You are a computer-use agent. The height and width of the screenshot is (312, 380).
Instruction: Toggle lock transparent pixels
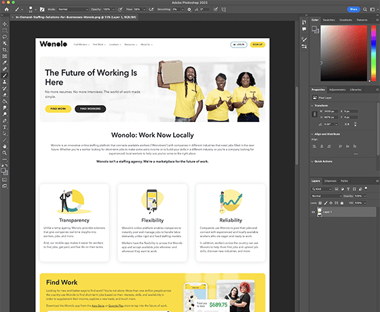point(320,203)
